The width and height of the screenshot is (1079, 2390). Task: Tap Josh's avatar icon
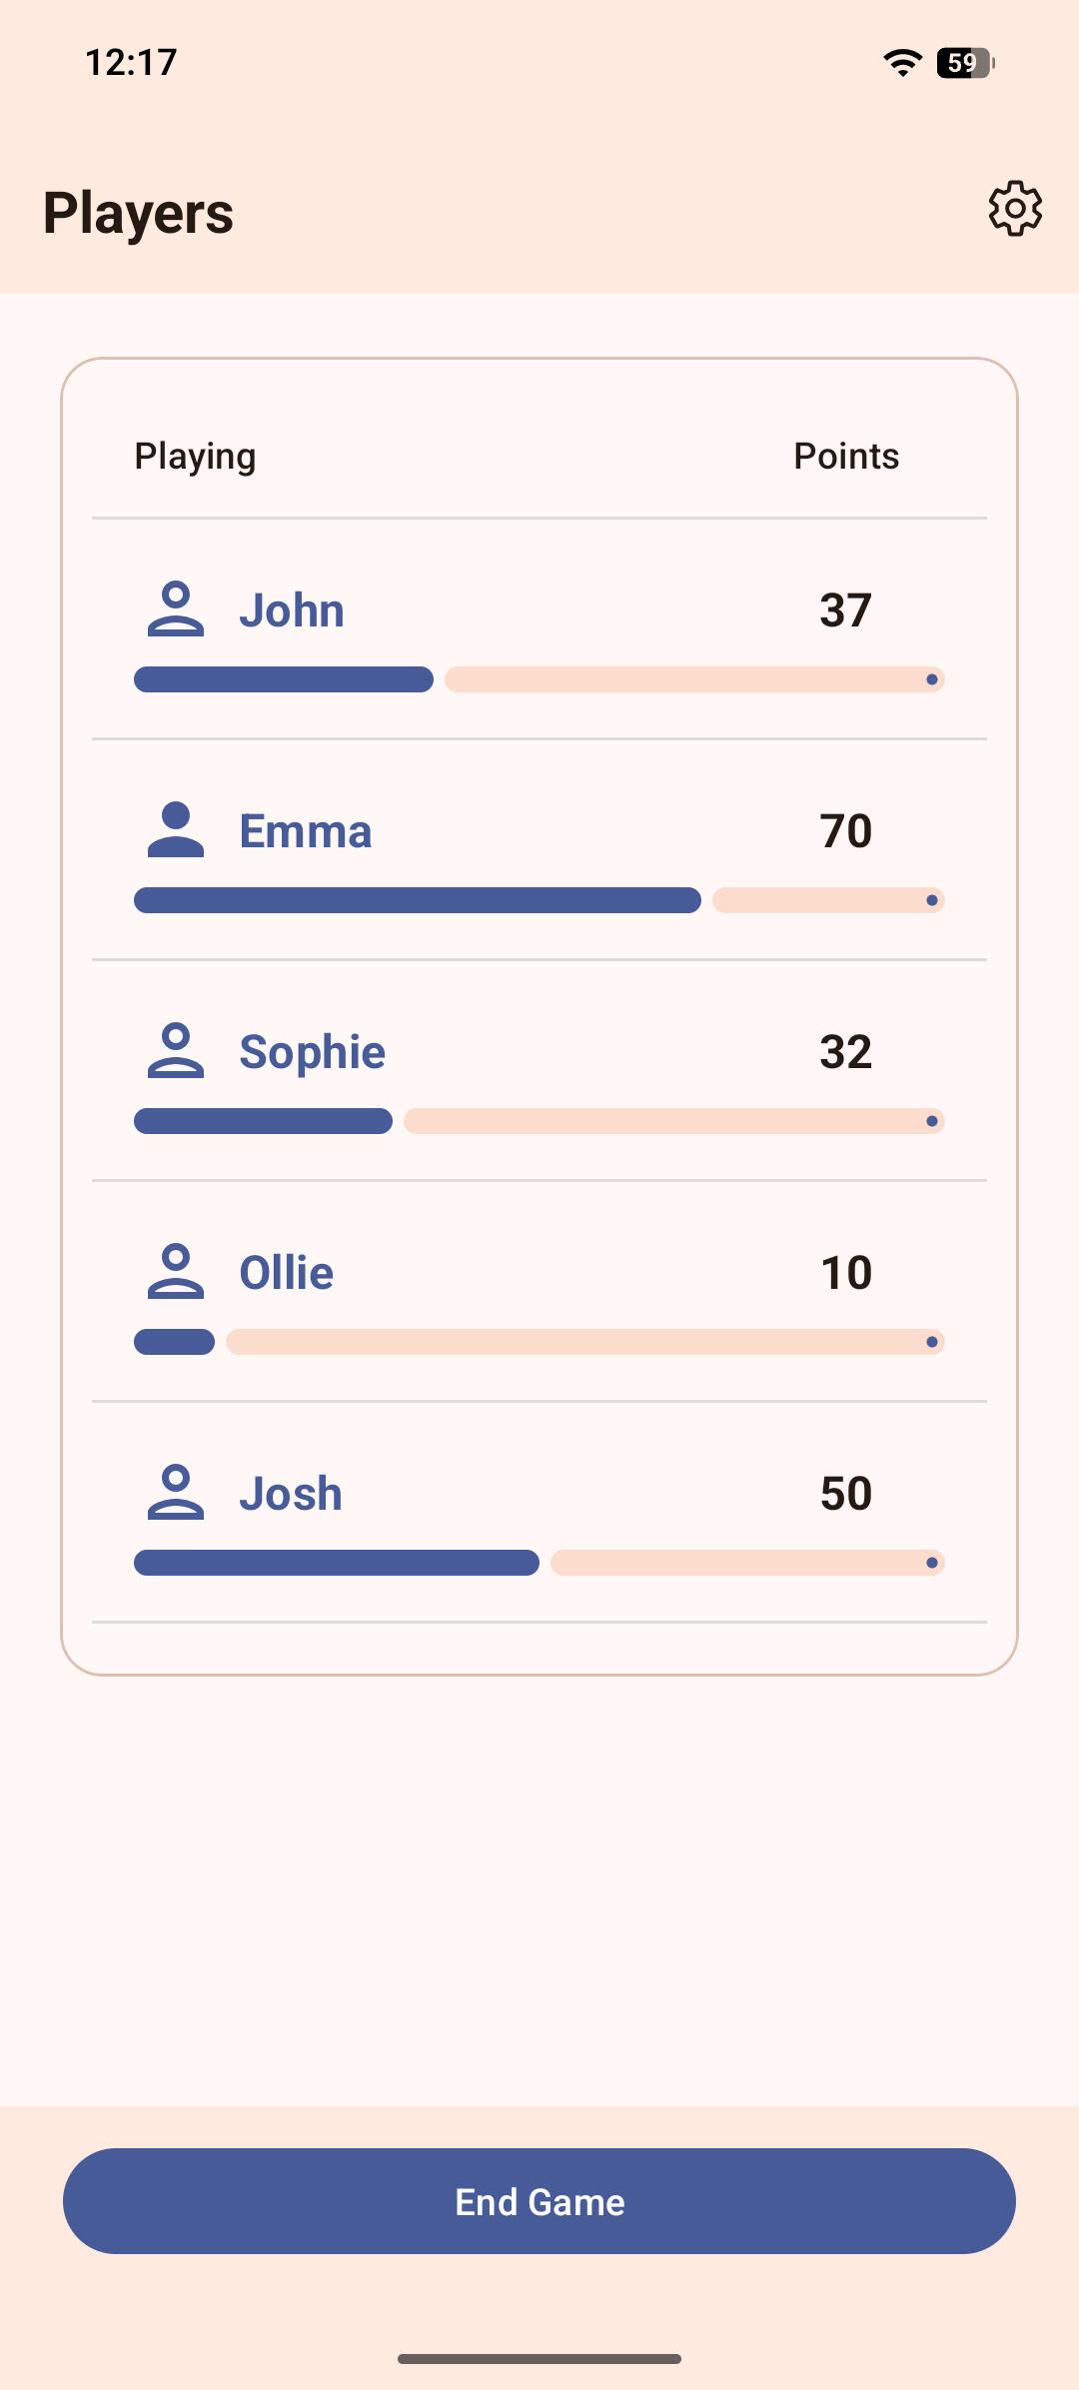click(176, 1493)
